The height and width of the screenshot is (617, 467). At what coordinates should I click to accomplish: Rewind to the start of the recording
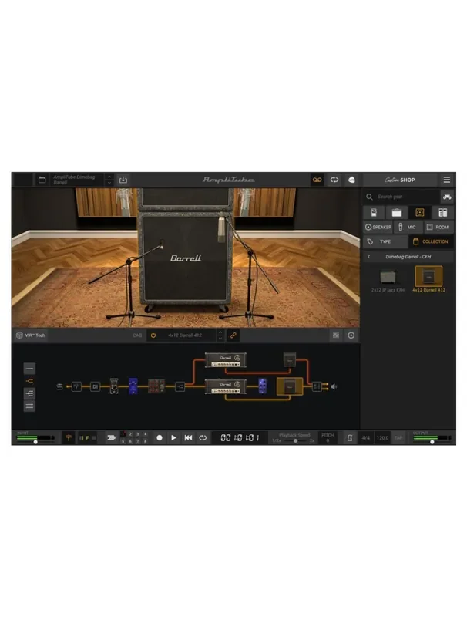tap(188, 437)
